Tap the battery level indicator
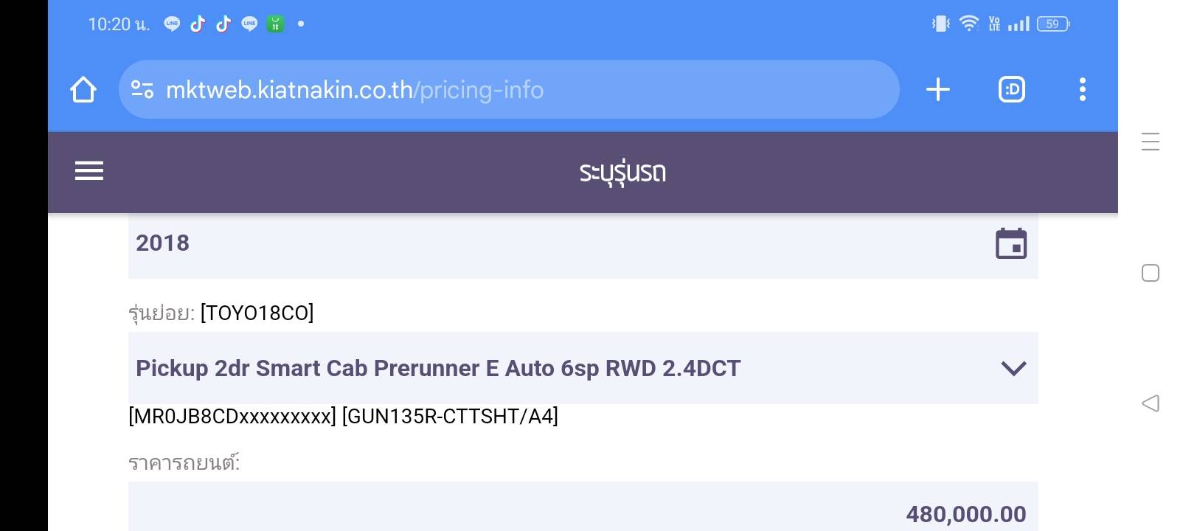This screenshot has height=531, width=1183. (1053, 24)
